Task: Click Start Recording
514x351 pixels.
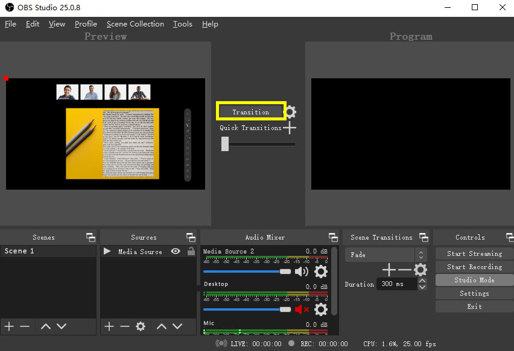Action: point(474,267)
